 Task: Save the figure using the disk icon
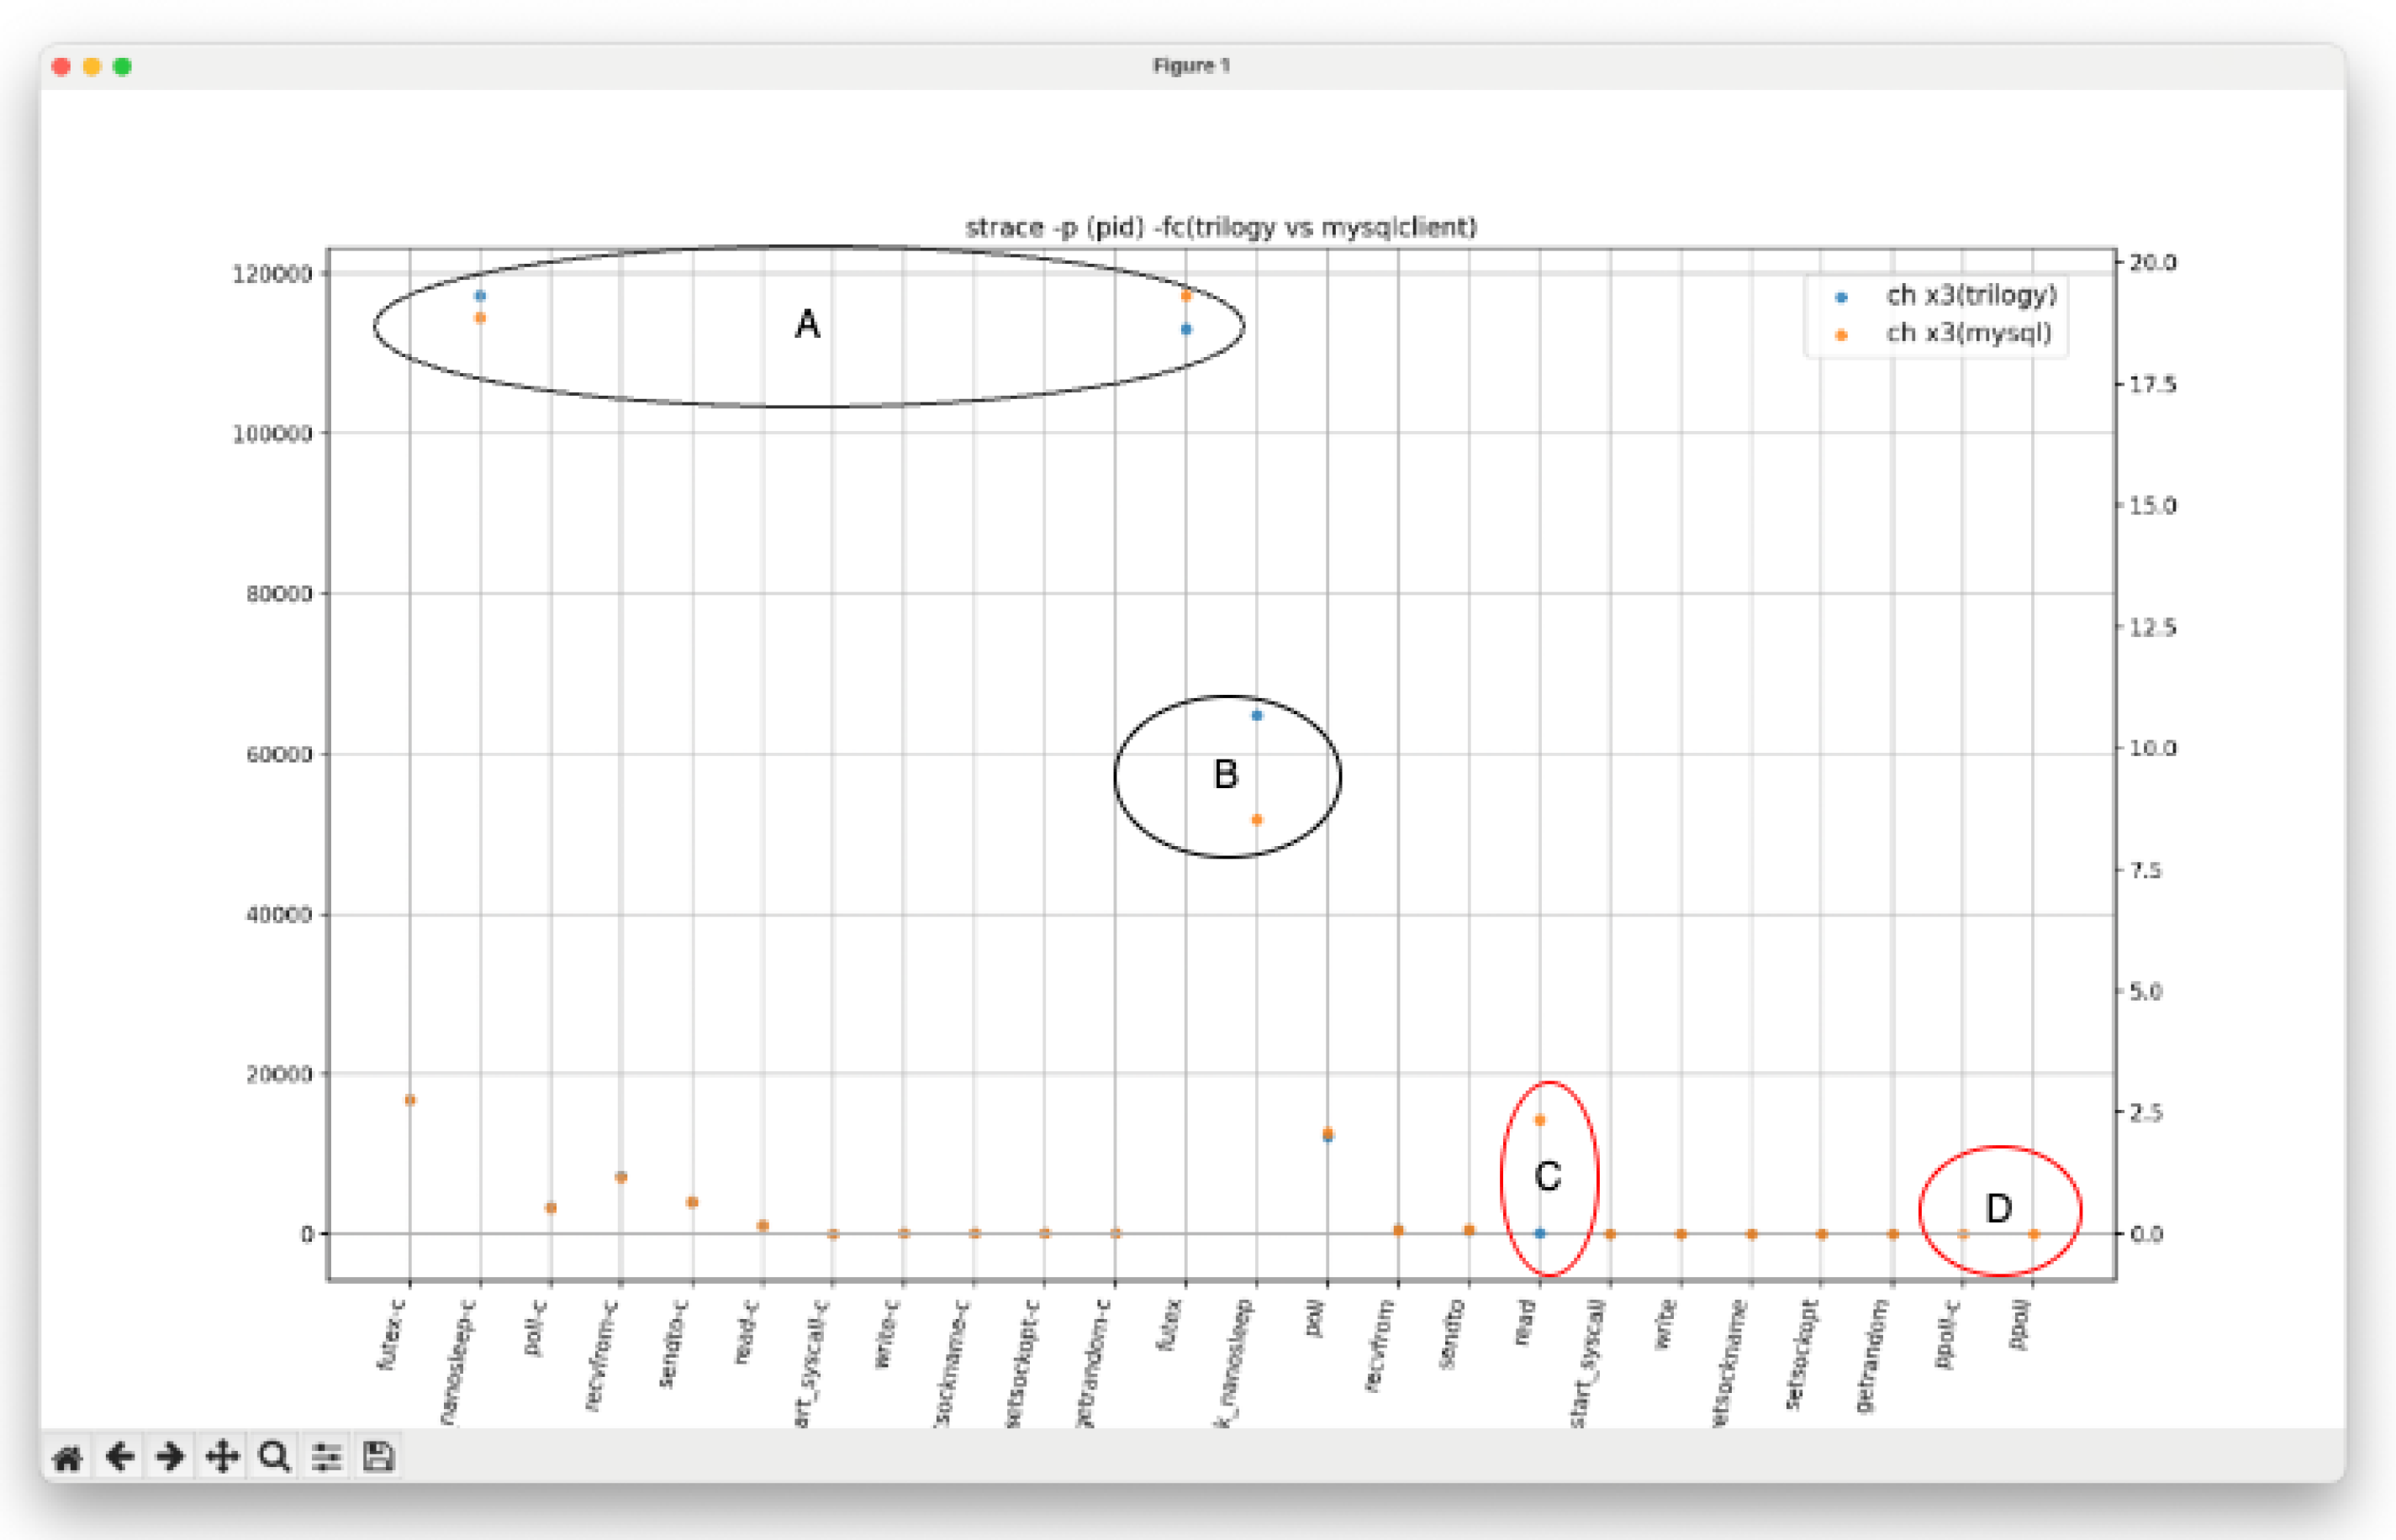click(381, 1458)
